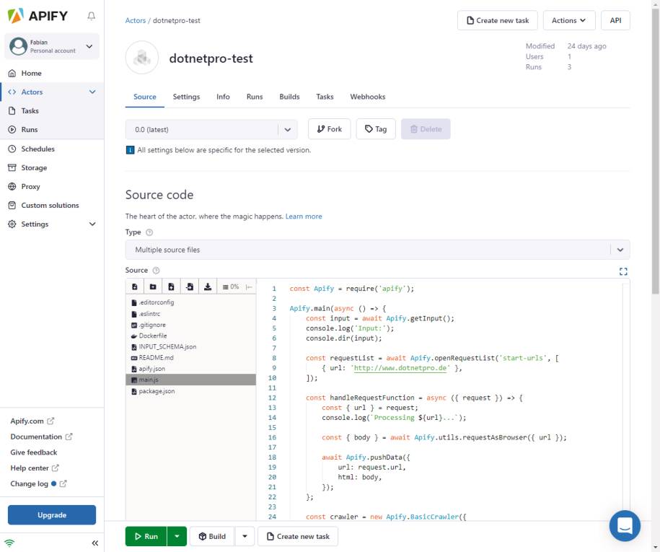Click the API button
This screenshot has width=660, height=552.
coord(615,20)
